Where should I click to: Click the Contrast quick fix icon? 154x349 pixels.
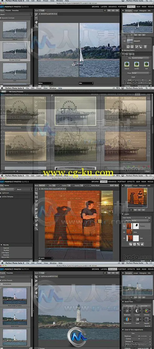pyautogui.click(x=137, y=311)
